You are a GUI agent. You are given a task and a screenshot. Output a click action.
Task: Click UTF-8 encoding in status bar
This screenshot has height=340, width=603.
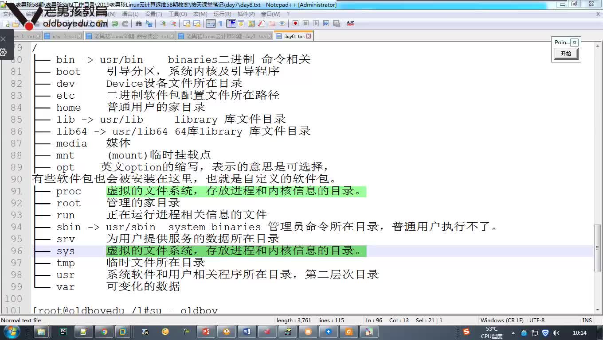coord(537,320)
